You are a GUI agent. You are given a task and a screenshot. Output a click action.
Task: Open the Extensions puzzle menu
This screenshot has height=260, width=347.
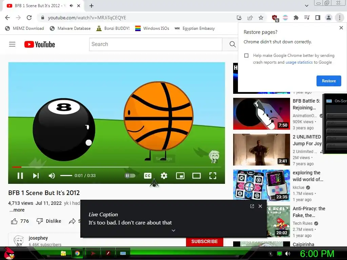click(x=296, y=18)
